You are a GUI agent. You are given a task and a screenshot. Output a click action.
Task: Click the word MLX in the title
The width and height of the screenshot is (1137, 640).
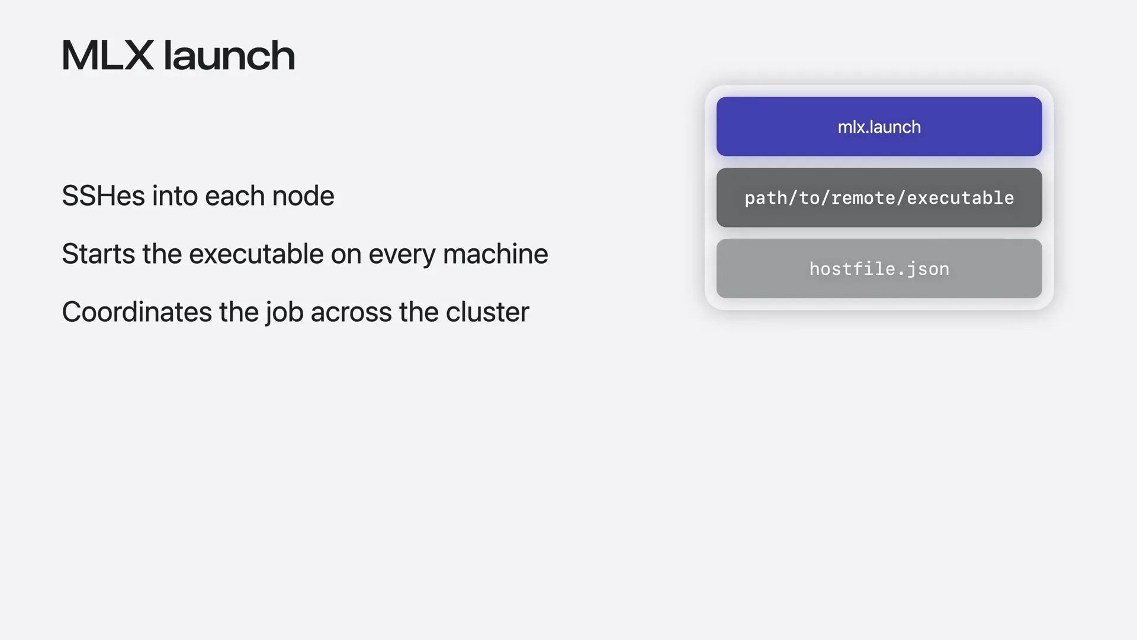pyautogui.click(x=108, y=56)
